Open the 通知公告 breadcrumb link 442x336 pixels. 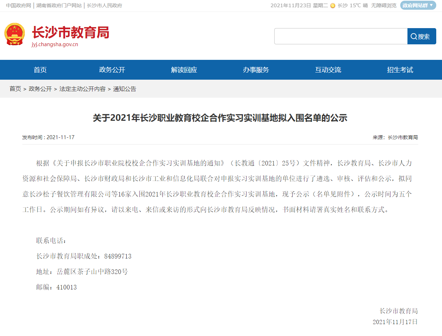(125, 89)
